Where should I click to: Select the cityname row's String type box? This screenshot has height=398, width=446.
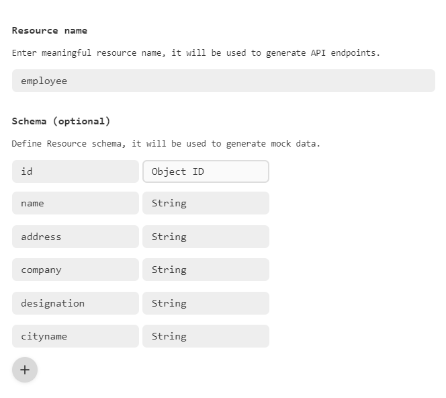[x=206, y=336]
